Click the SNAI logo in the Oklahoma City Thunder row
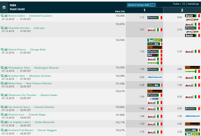The height and width of the screenshot is (136, 201). [155, 99]
